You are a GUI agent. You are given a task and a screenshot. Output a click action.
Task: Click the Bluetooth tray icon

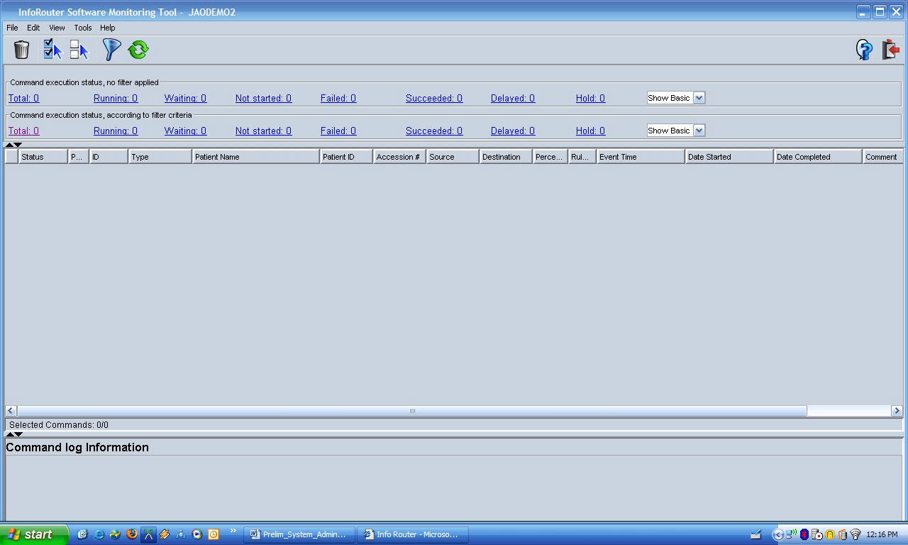point(804,534)
